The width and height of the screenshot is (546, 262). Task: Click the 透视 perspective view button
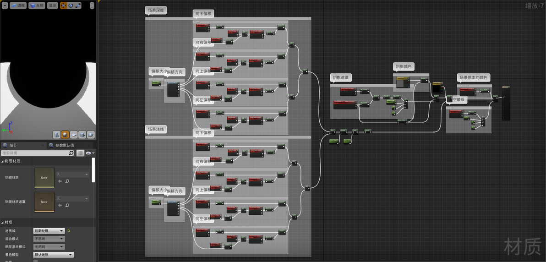(x=18, y=5)
